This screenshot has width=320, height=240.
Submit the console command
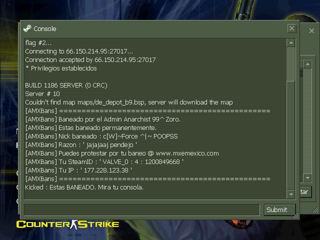tap(280, 210)
